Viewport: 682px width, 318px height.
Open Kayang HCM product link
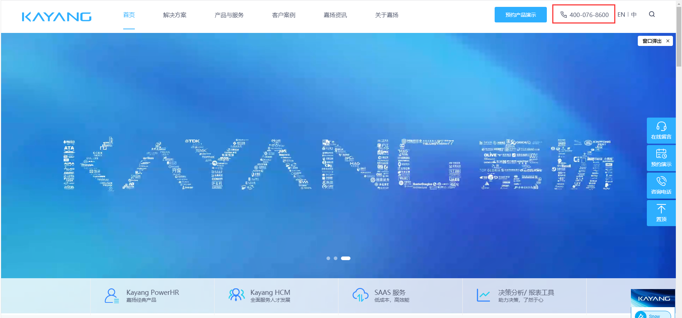(x=270, y=292)
